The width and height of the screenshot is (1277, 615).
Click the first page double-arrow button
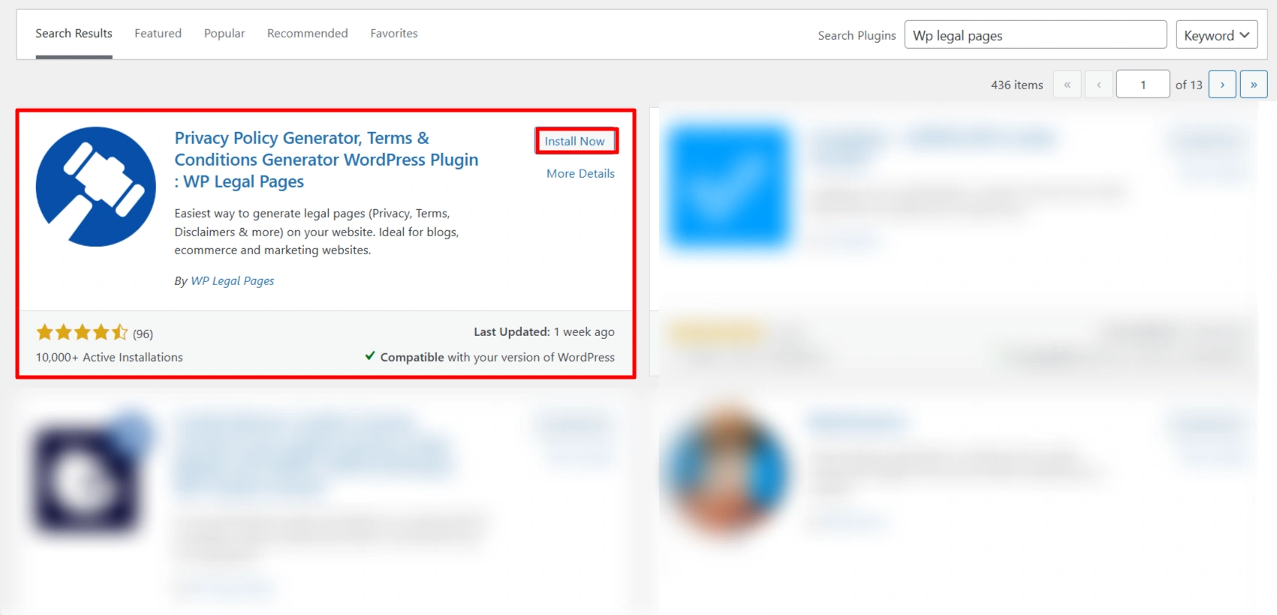tap(1067, 85)
